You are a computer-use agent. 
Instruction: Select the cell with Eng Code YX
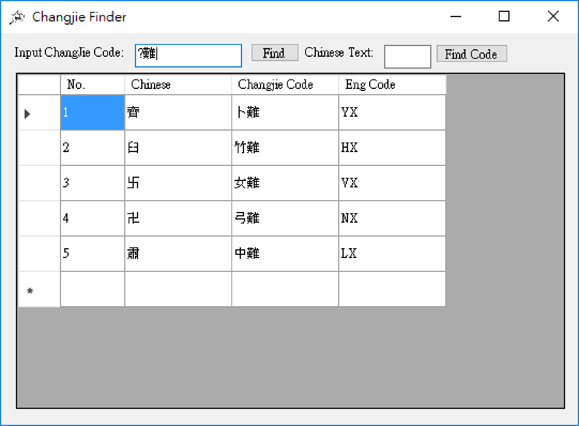click(392, 113)
